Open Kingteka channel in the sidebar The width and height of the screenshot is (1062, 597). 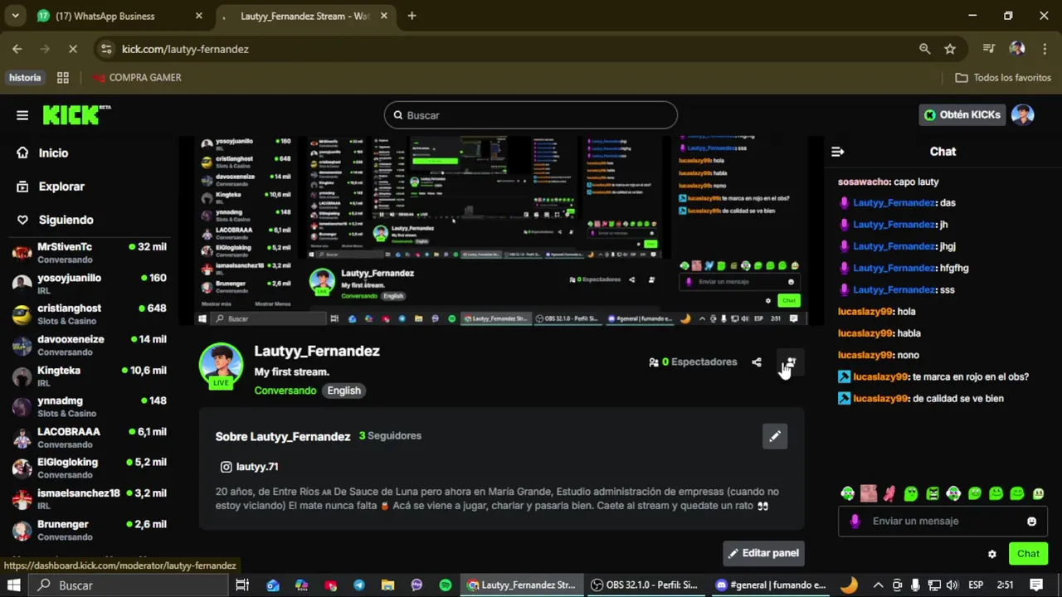89,376
